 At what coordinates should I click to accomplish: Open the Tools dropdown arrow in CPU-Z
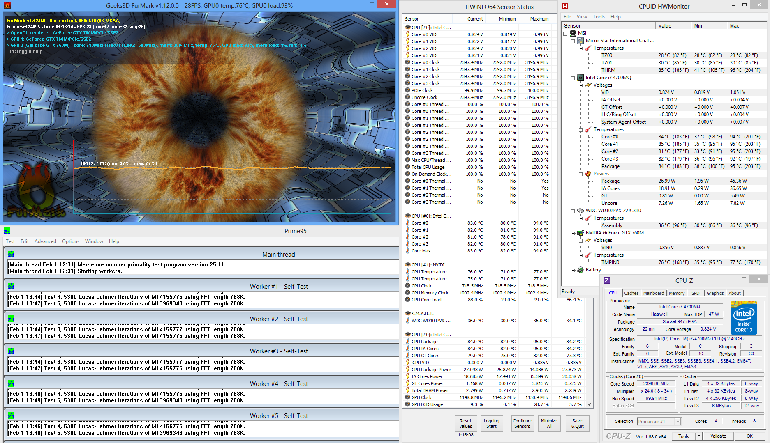pyautogui.click(x=698, y=436)
